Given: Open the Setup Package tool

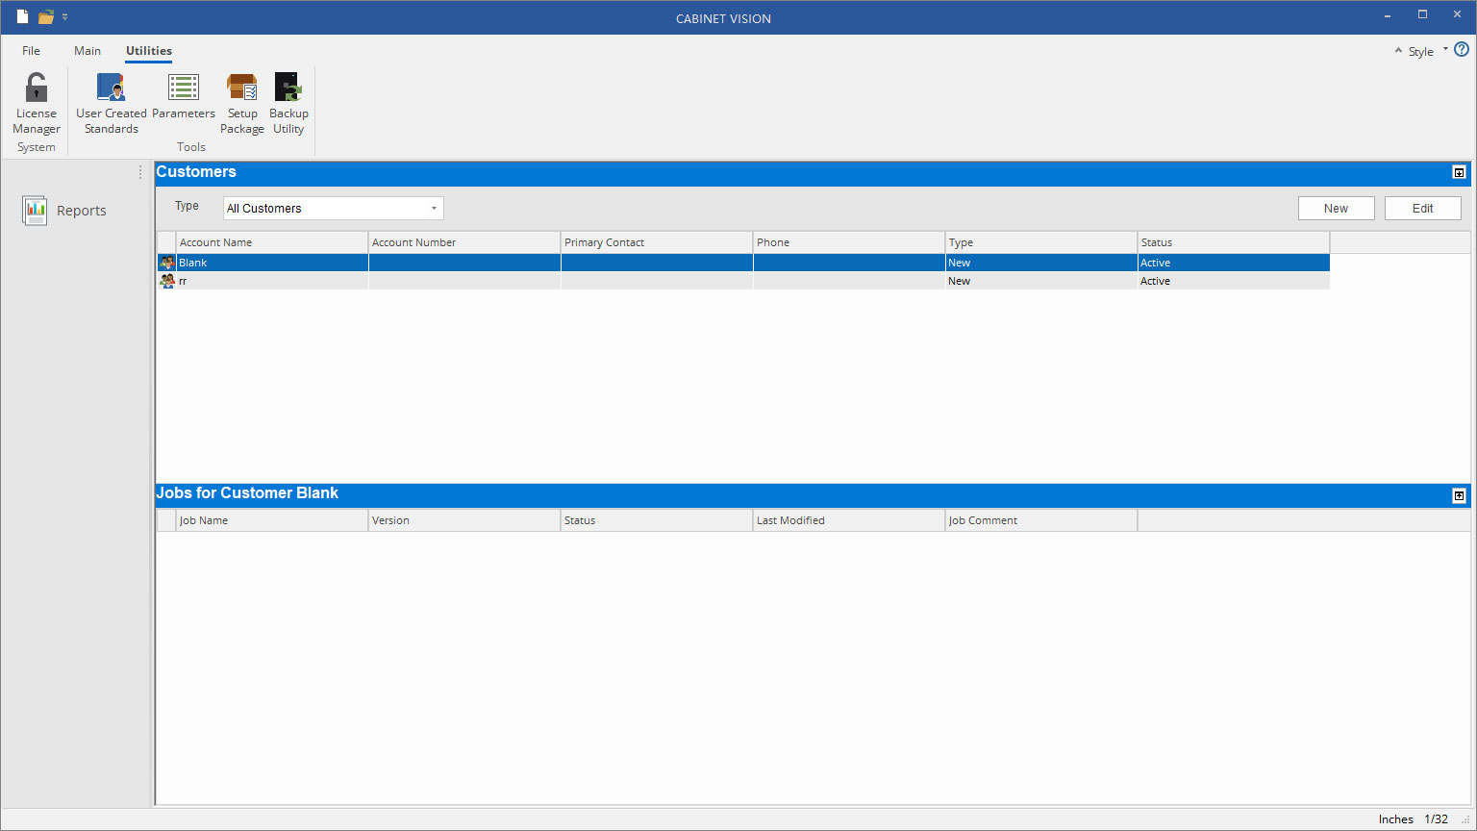Looking at the screenshot, I should (x=241, y=101).
